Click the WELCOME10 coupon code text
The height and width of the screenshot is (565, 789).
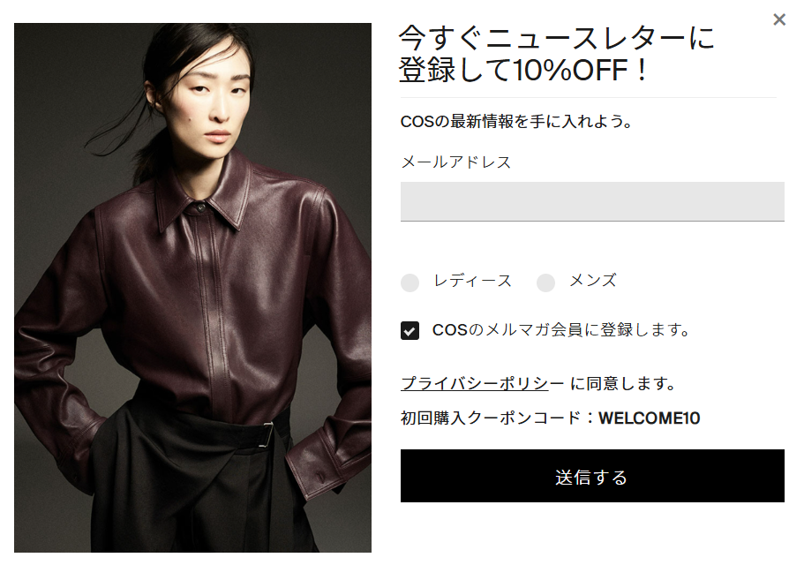[649, 418]
